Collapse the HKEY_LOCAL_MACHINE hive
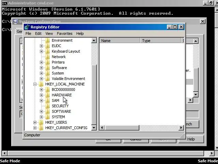Screen dimensions: 218x164 (35, 84)
